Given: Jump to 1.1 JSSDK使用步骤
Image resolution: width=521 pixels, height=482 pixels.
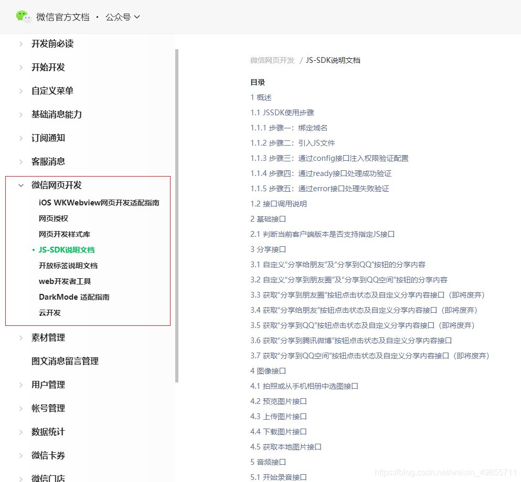Looking at the screenshot, I should pyautogui.click(x=282, y=113).
